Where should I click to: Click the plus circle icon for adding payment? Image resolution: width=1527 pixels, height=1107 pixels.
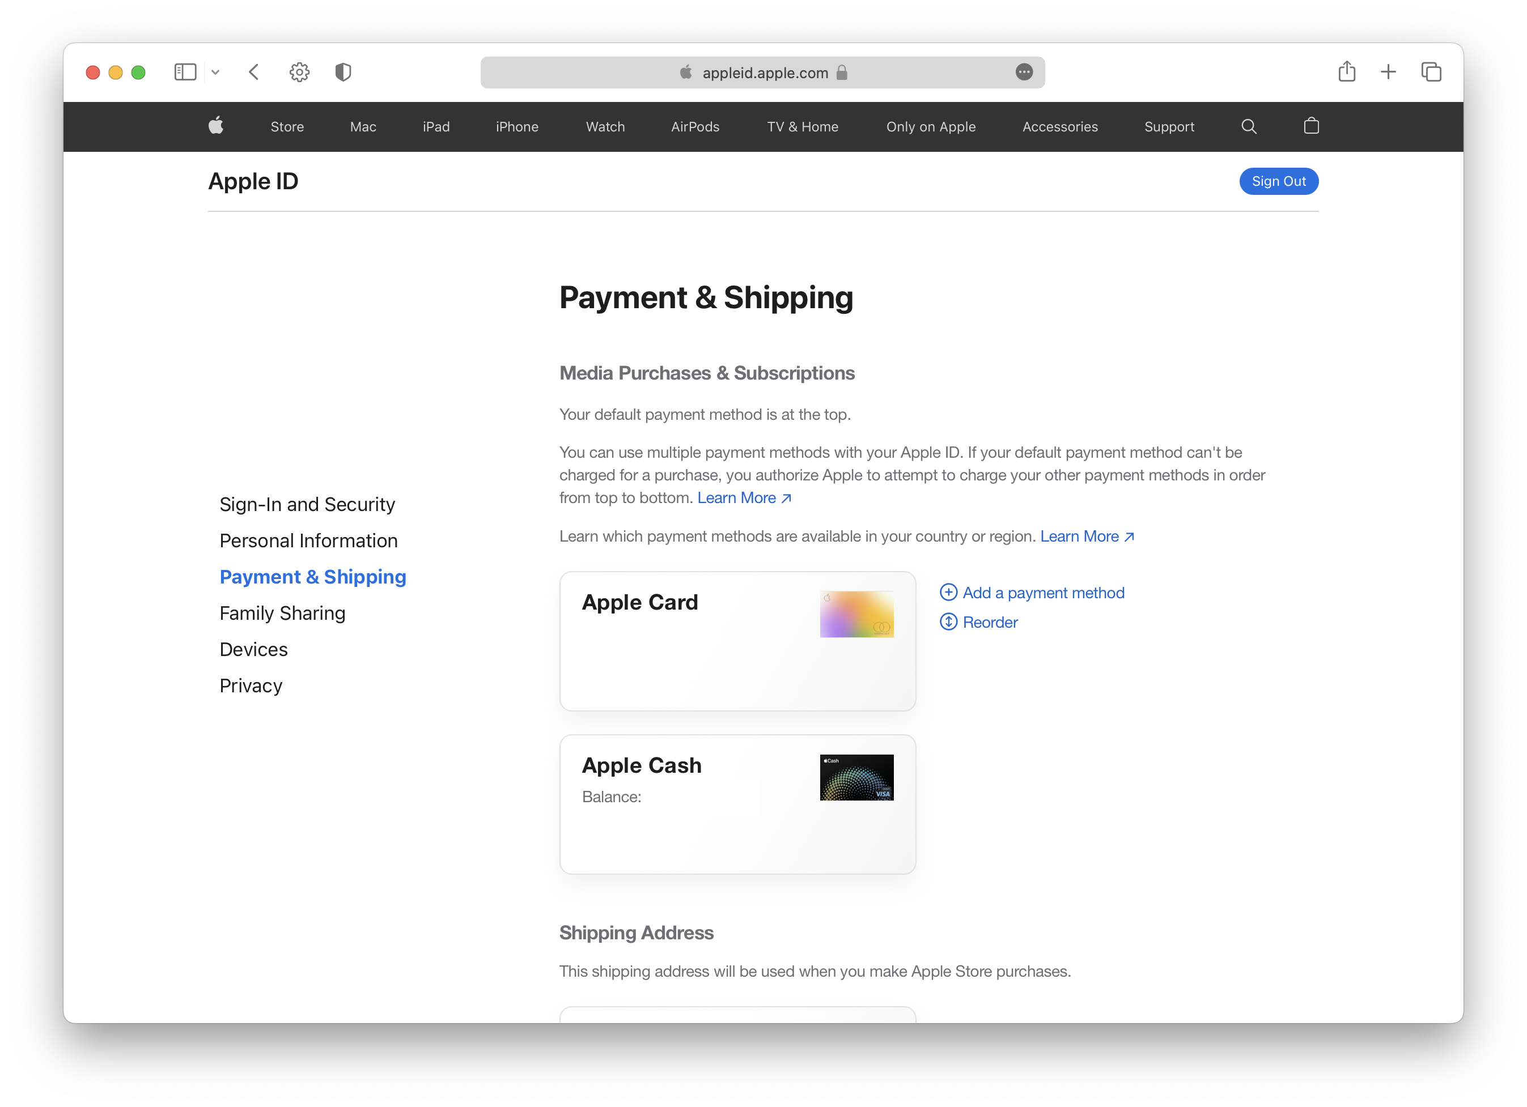click(x=948, y=592)
